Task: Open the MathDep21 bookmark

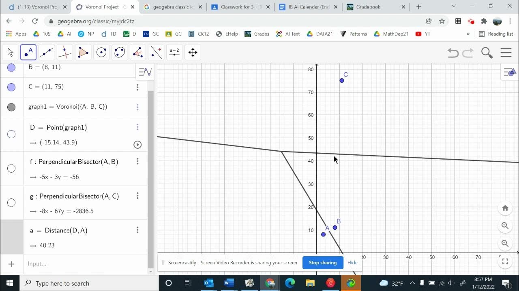Action: click(391, 34)
